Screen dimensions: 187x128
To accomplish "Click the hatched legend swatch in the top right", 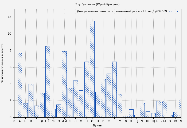I will pyautogui.click(x=173, y=11).
